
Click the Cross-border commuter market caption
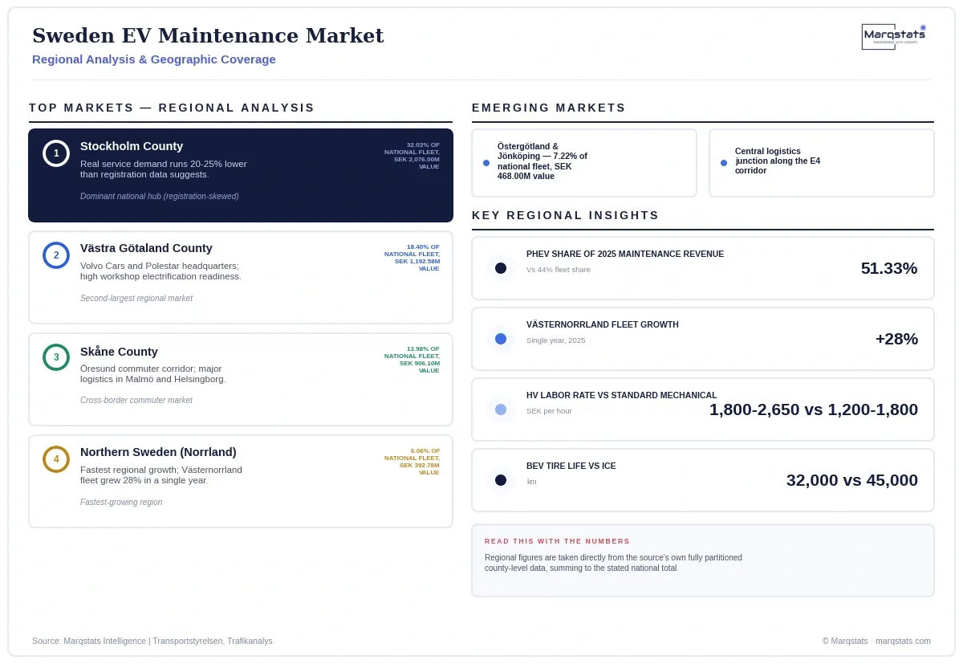[136, 400]
